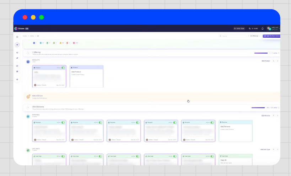This screenshot has height=176, width=291.
Task: Select All in breadcrumb
Action: click(x=38, y=36)
